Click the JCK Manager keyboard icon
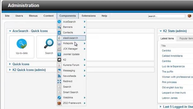This screenshot has width=193, height=109. coord(59,49)
